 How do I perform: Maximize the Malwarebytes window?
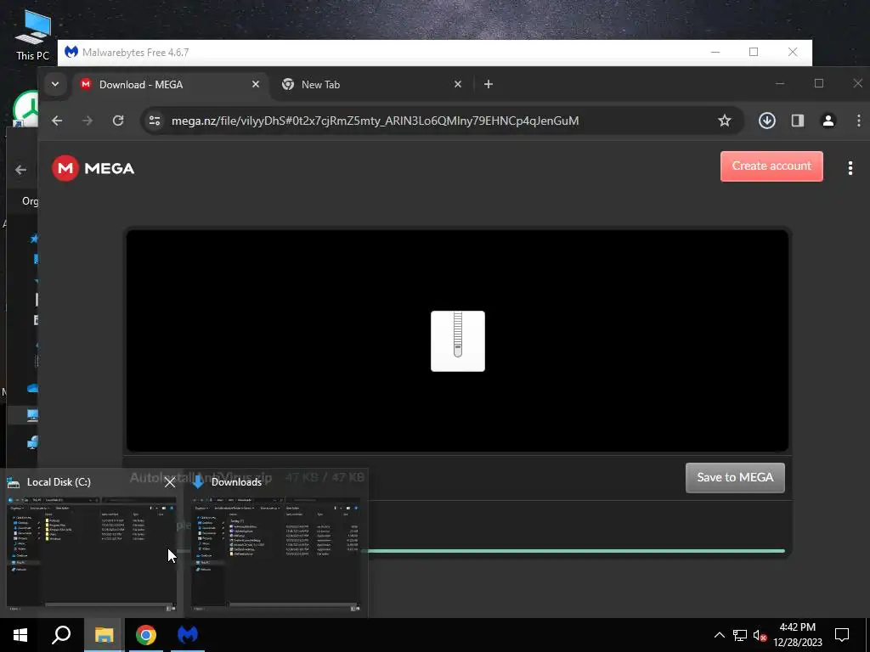[754, 52]
